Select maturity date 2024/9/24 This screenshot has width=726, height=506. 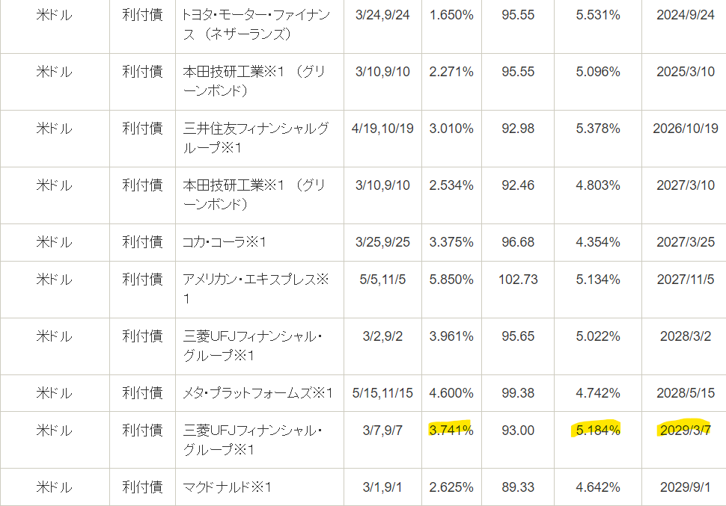[x=686, y=15]
